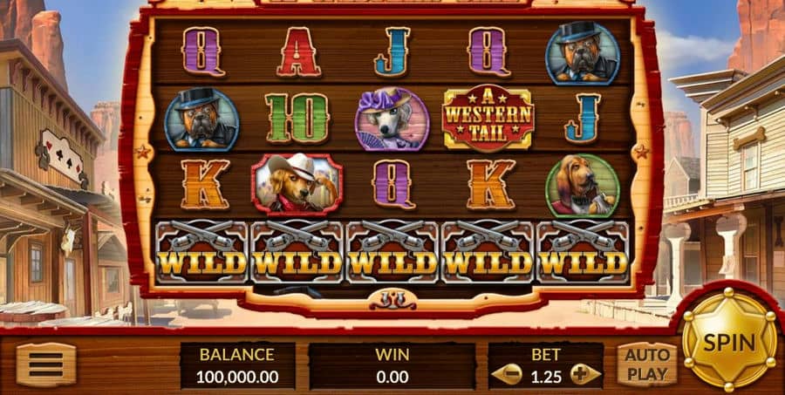Click the middle WILD revolver symbol
785x395 pixels.
point(392,252)
